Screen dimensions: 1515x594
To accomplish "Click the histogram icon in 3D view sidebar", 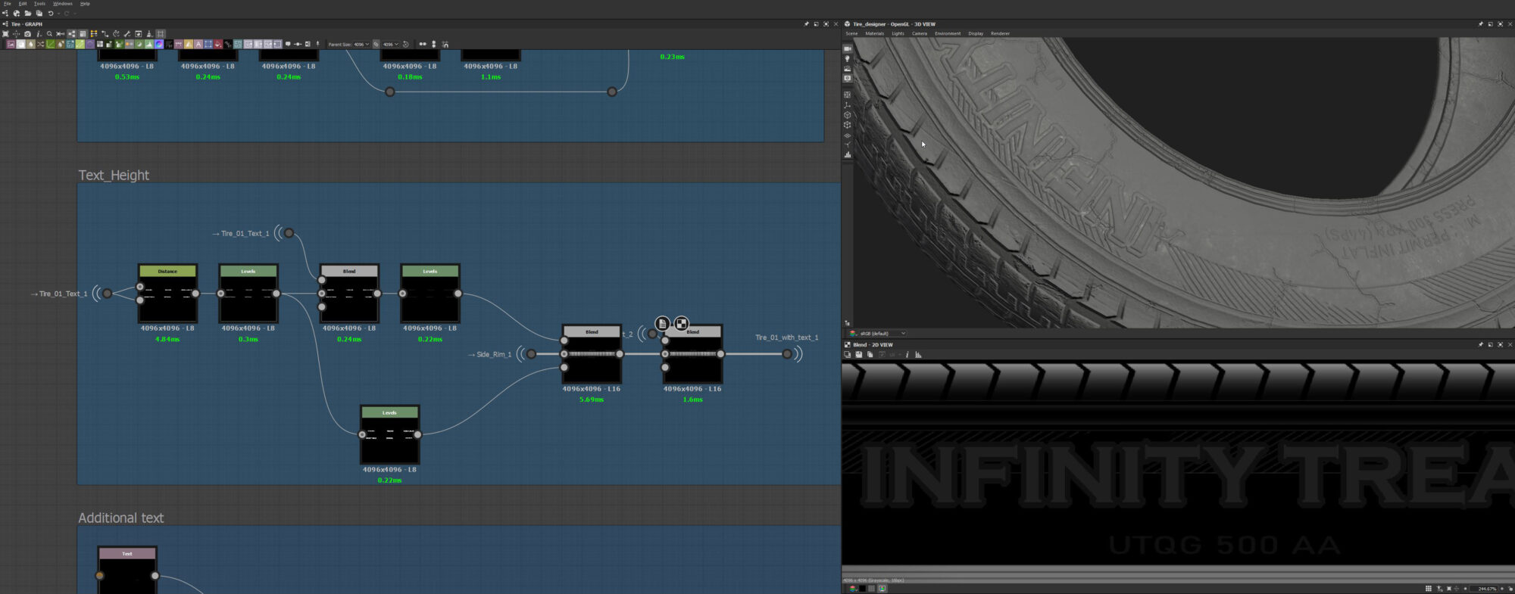I will pyautogui.click(x=847, y=154).
